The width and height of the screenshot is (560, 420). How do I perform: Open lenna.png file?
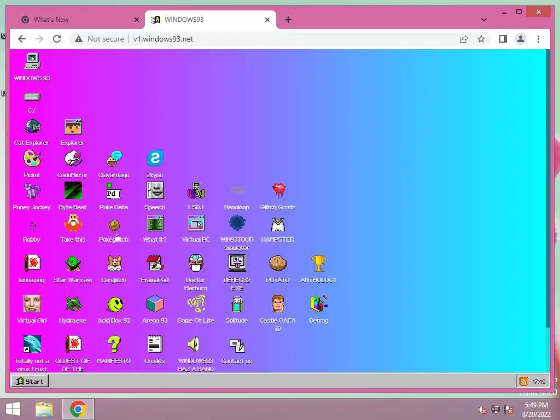pyautogui.click(x=32, y=264)
